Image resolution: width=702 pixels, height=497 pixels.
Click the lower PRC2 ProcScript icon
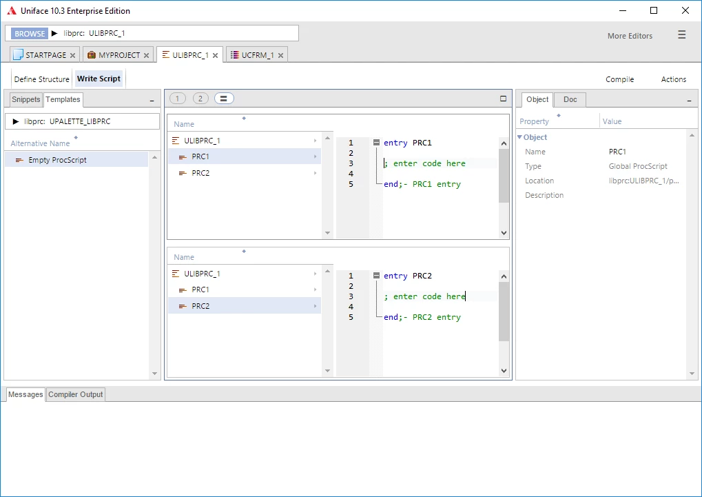pyautogui.click(x=183, y=306)
